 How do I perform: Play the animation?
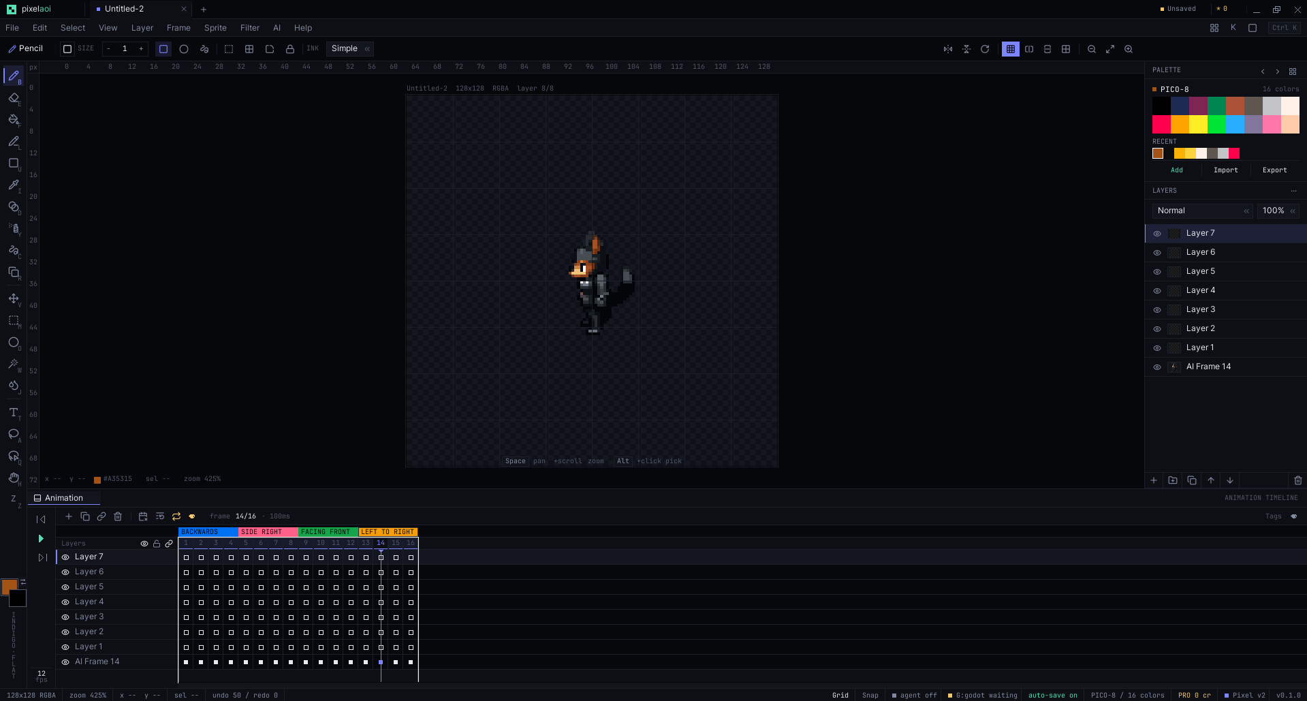point(41,538)
